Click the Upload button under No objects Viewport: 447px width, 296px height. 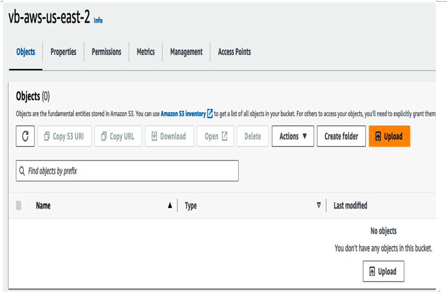coord(383,271)
